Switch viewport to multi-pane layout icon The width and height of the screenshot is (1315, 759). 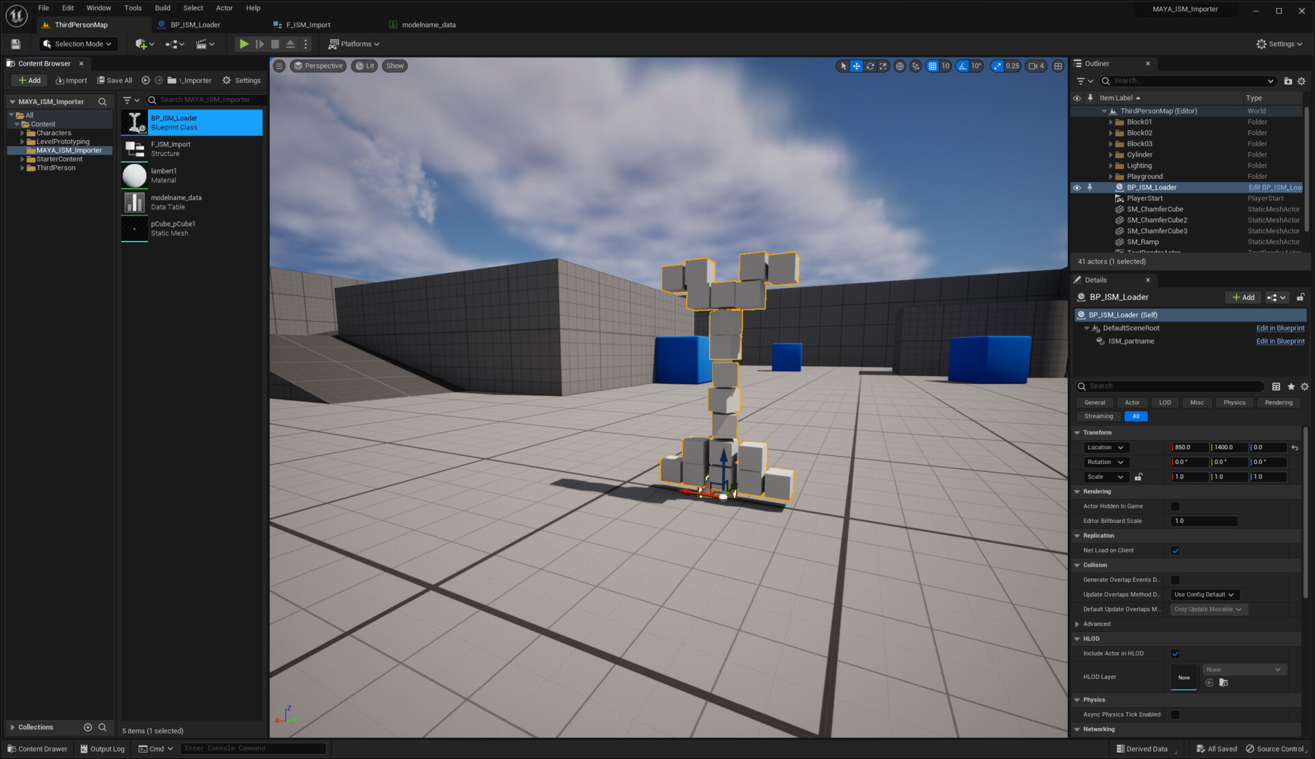pyautogui.click(x=1057, y=66)
